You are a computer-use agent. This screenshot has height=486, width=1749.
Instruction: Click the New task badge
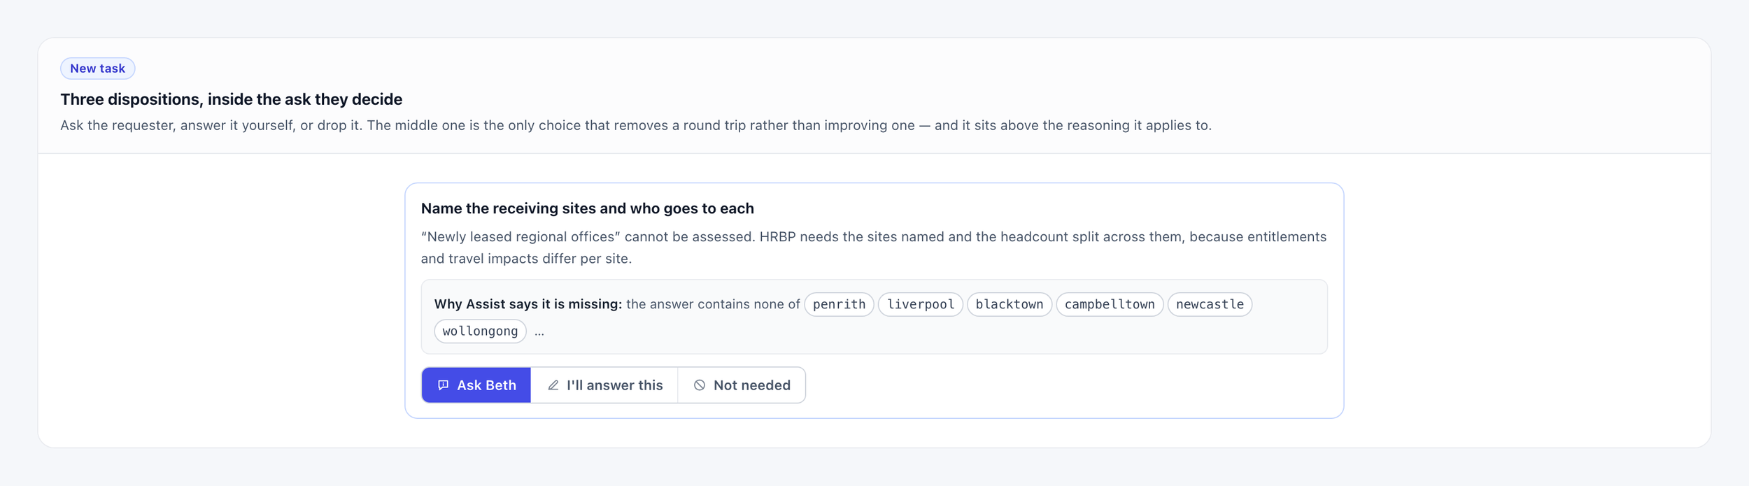(97, 69)
